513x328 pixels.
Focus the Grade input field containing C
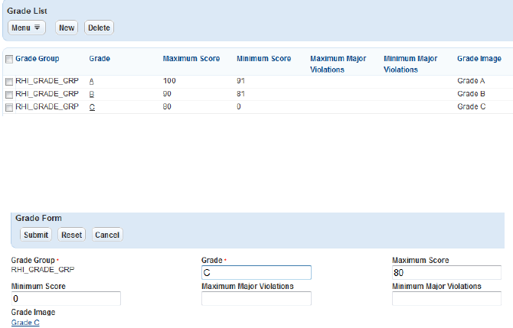pos(256,272)
